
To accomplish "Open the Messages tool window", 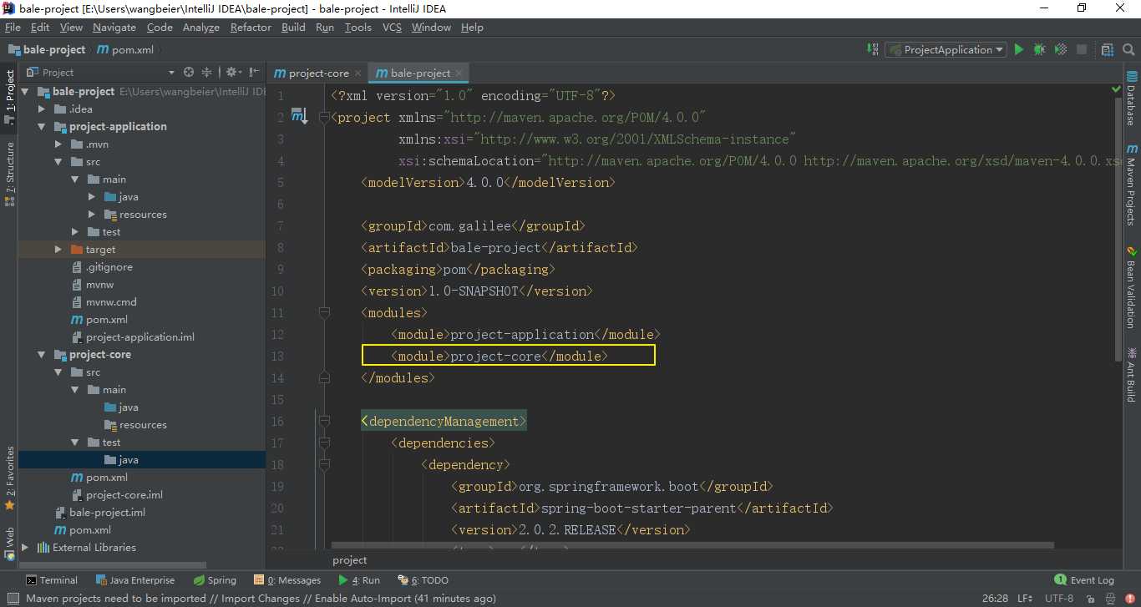I will pos(287,580).
